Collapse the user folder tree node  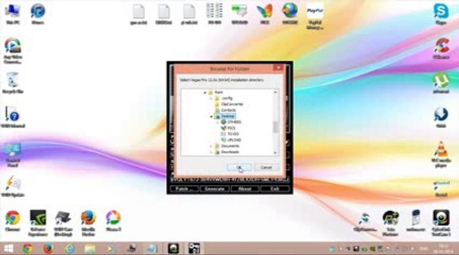click(x=205, y=93)
